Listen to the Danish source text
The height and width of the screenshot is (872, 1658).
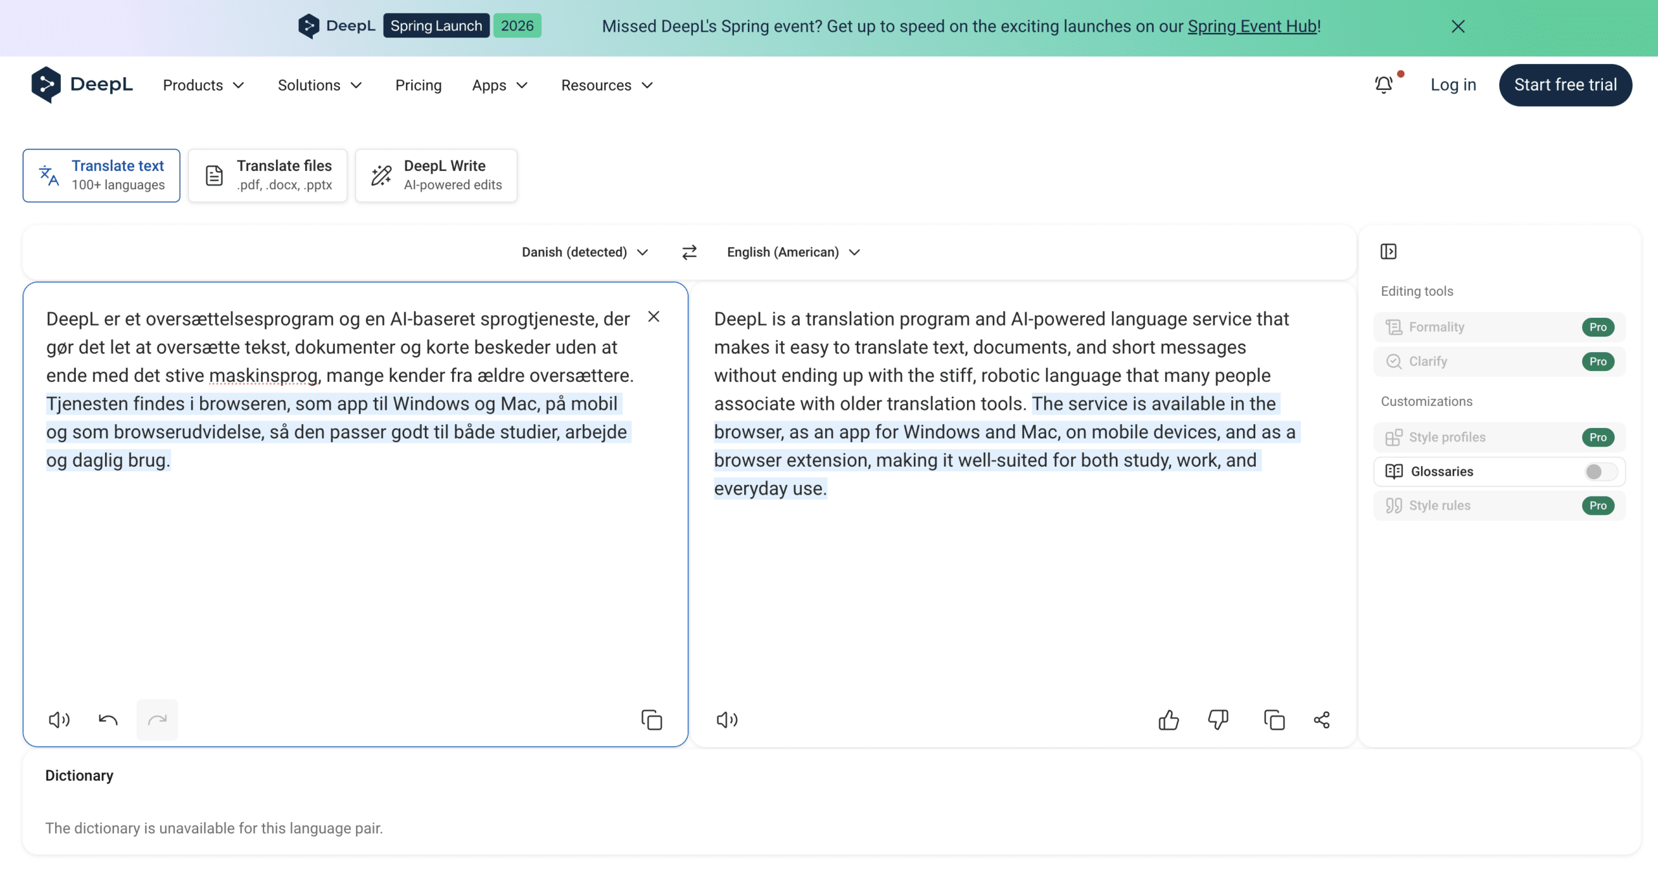pyautogui.click(x=59, y=720)
